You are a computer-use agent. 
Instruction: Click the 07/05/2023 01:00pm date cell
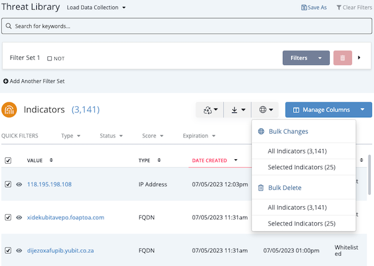[x=291, y=250]
